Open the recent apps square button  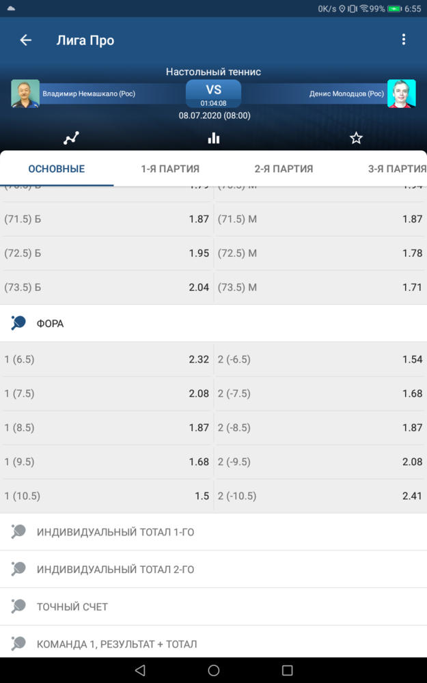click(x=287, y=670)
